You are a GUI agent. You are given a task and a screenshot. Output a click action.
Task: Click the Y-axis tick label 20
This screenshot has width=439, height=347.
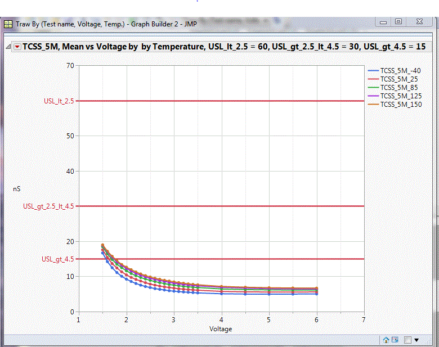point(70,241)
